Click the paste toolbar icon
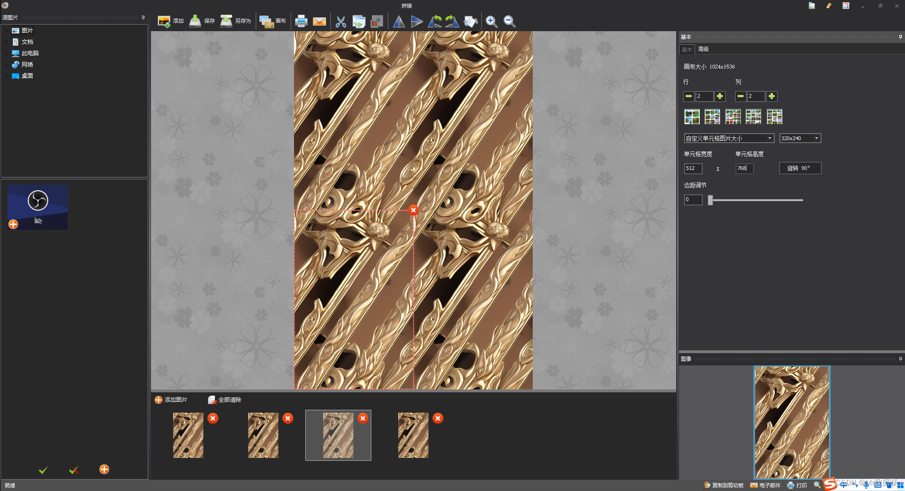905x491 pixels. [377, 21]
